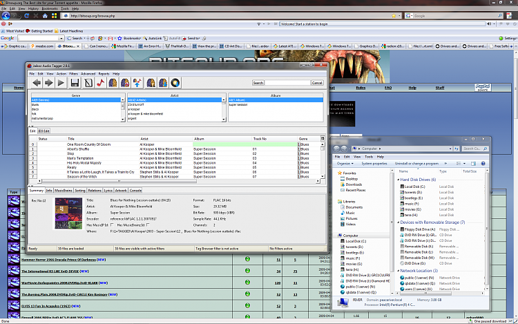
Task: Click the Cancel button in Jaikoz
Action: [317, 83]
